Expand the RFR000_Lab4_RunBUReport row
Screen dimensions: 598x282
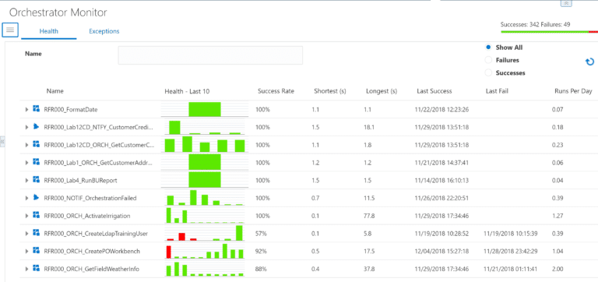(26, 181)
